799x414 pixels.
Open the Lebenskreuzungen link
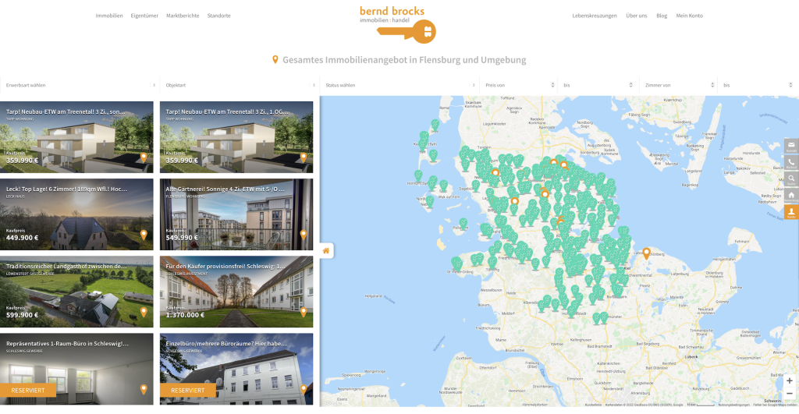[x=595, y=16]
